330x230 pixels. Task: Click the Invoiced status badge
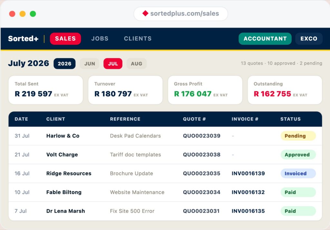(x=298, y=173)
